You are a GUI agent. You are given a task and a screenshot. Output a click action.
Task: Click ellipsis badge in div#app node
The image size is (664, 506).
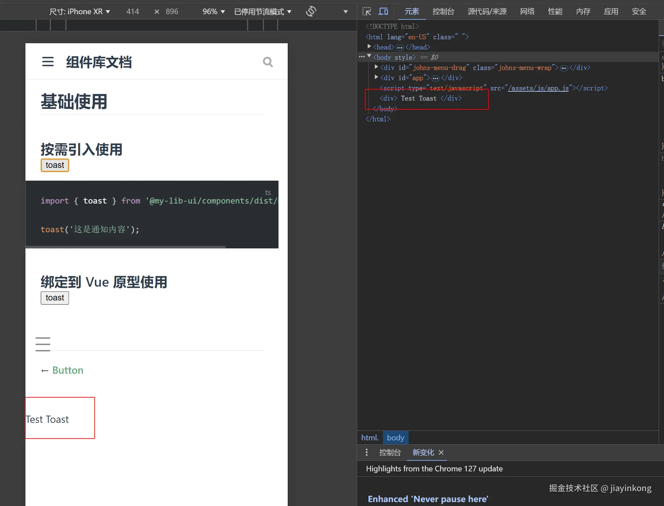[435, 78]
